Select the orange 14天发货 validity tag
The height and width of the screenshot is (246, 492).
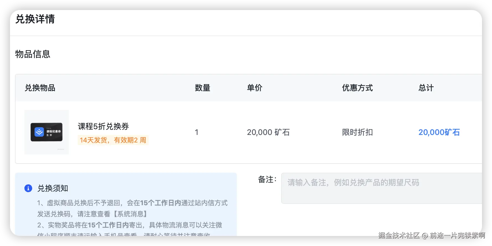[113, 140]
